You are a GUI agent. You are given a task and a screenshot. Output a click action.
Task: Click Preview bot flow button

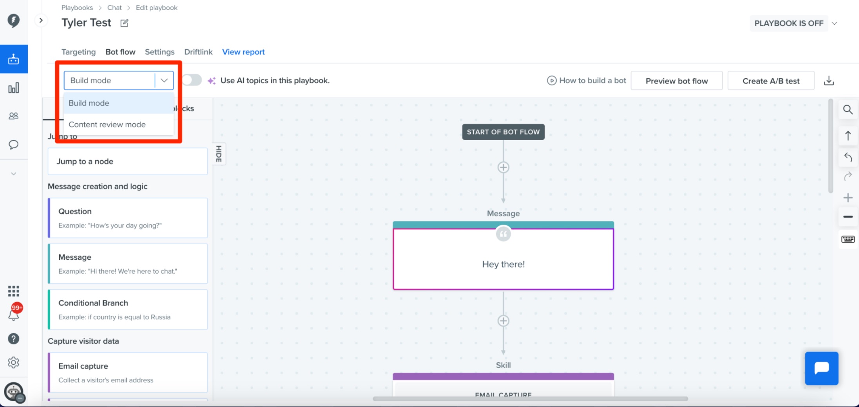677,81
